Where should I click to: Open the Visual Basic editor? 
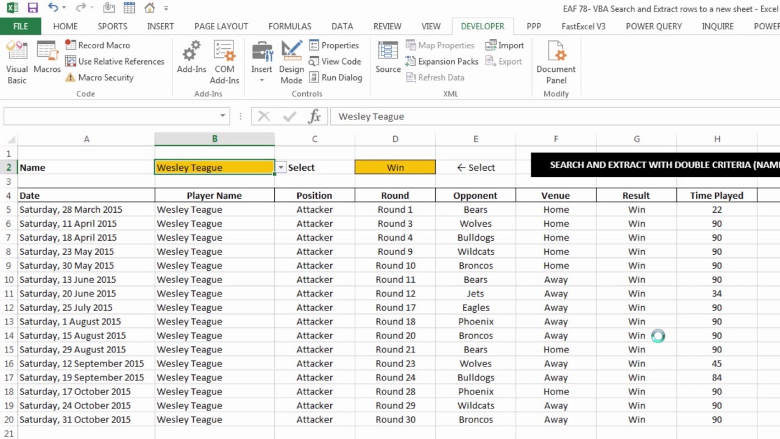(x=17, y=62)
